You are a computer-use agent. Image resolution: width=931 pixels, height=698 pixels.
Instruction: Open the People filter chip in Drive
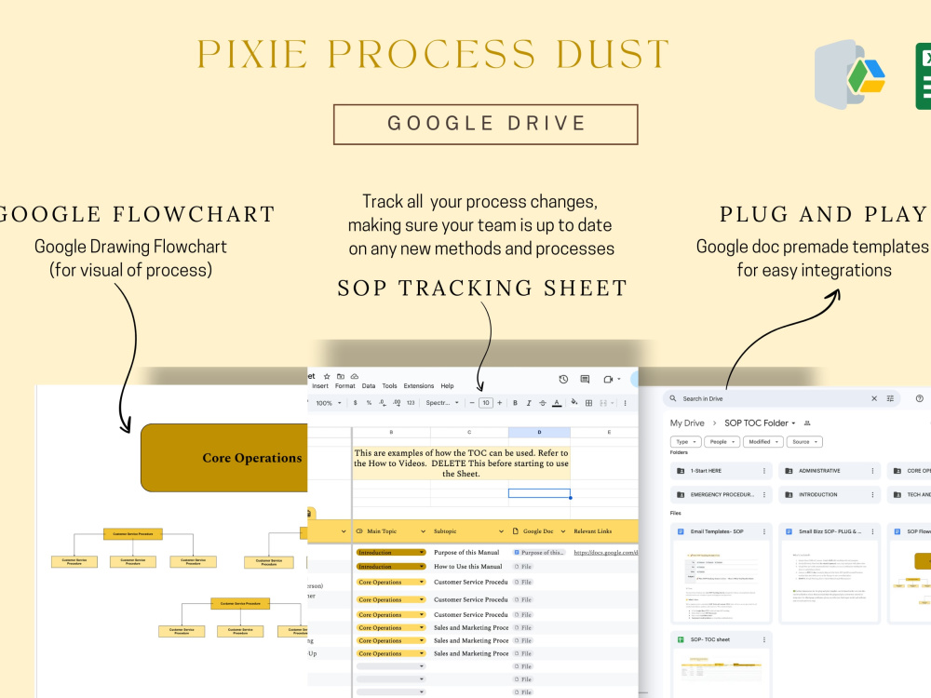coord(722,441)
